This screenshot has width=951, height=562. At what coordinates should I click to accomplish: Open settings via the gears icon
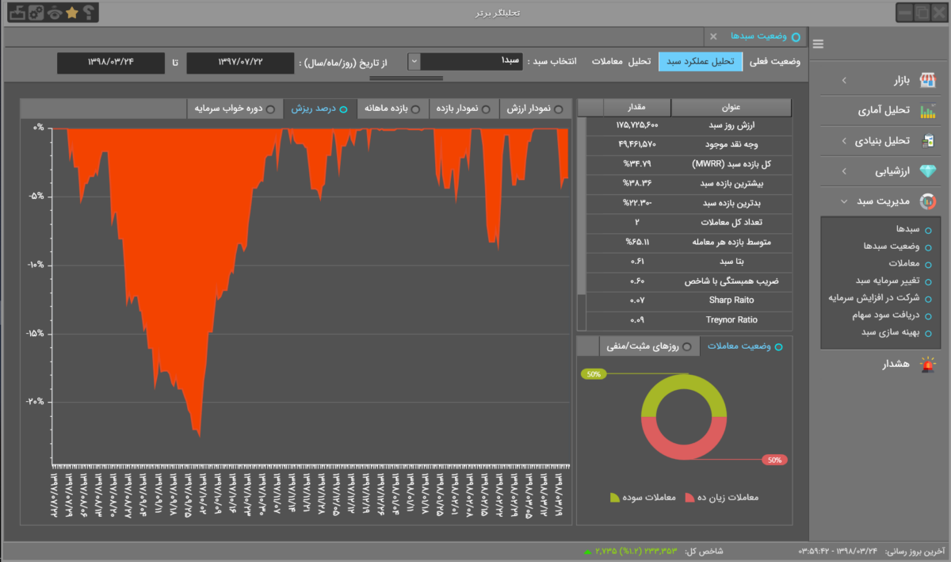coord(35,13)
